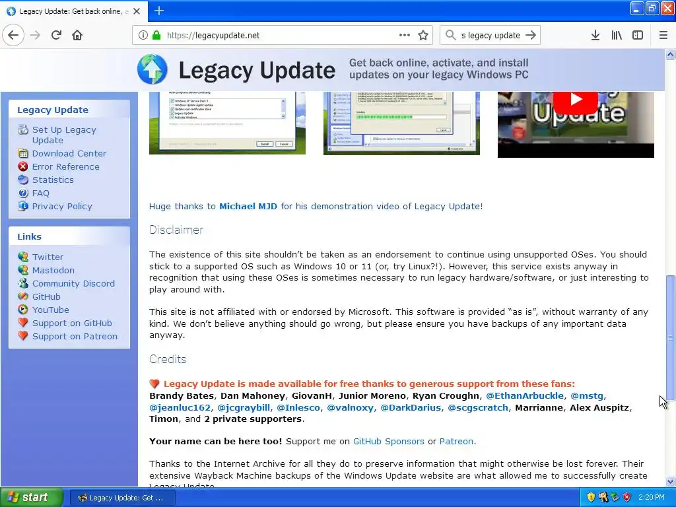Viewport: 676px width, 507px height.
Task: Click the Statistics sidebar icon
Action: click(x=23, y=180)
